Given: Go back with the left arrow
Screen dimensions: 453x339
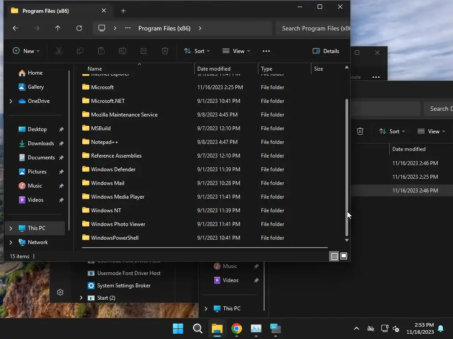Looking at the screenshot, I should pyautogui.click(x=15, y=28).
